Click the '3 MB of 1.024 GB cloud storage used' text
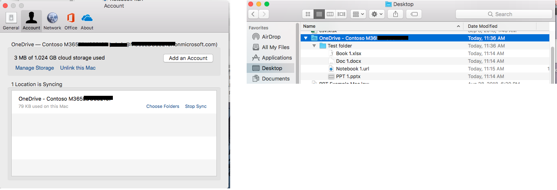The image size is (557, 190). point(59,58)
